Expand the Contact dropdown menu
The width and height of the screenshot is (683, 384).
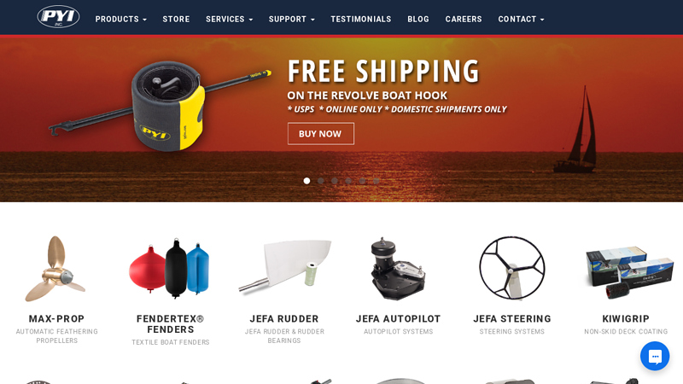click(x=522, y=19)
